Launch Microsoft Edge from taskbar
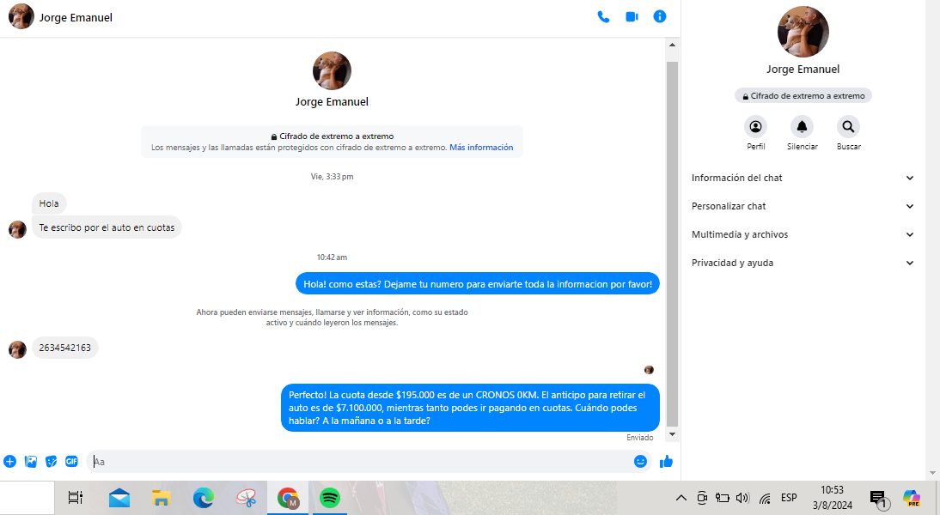940x515 pixels. (204, 498)
